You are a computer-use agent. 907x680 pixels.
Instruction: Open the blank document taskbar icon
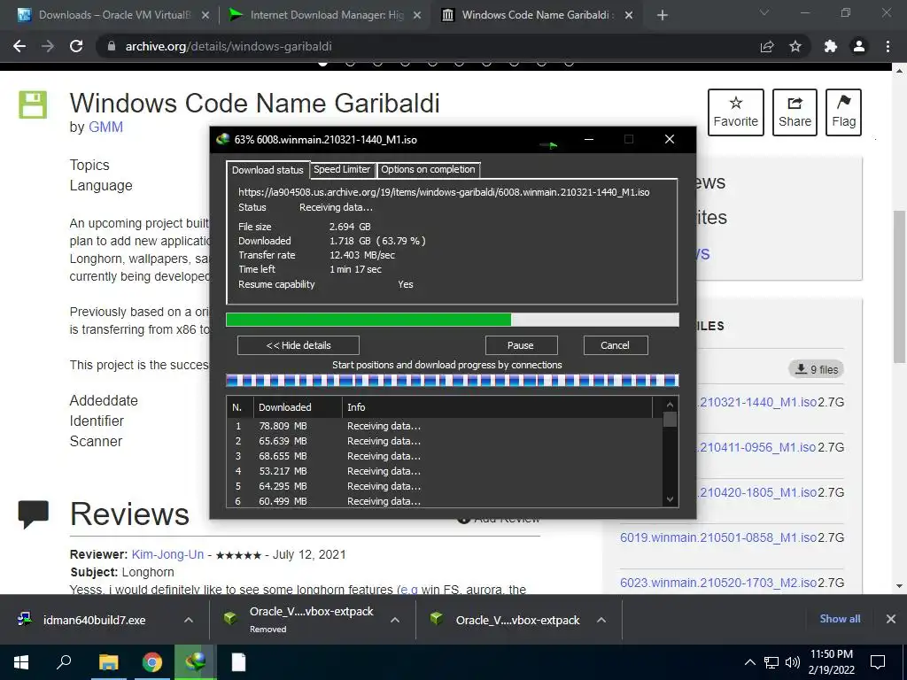[239, 662]
